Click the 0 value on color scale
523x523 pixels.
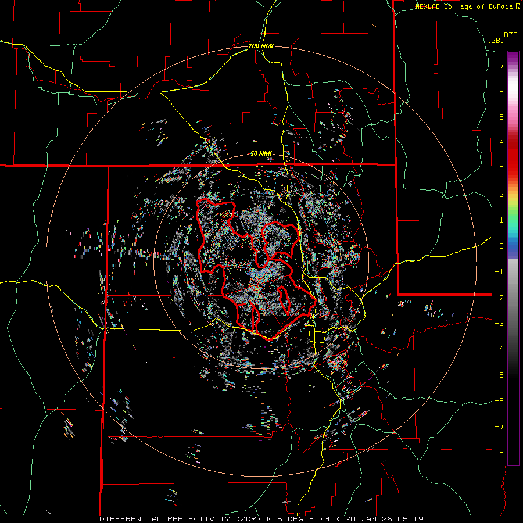coord(501,246)
